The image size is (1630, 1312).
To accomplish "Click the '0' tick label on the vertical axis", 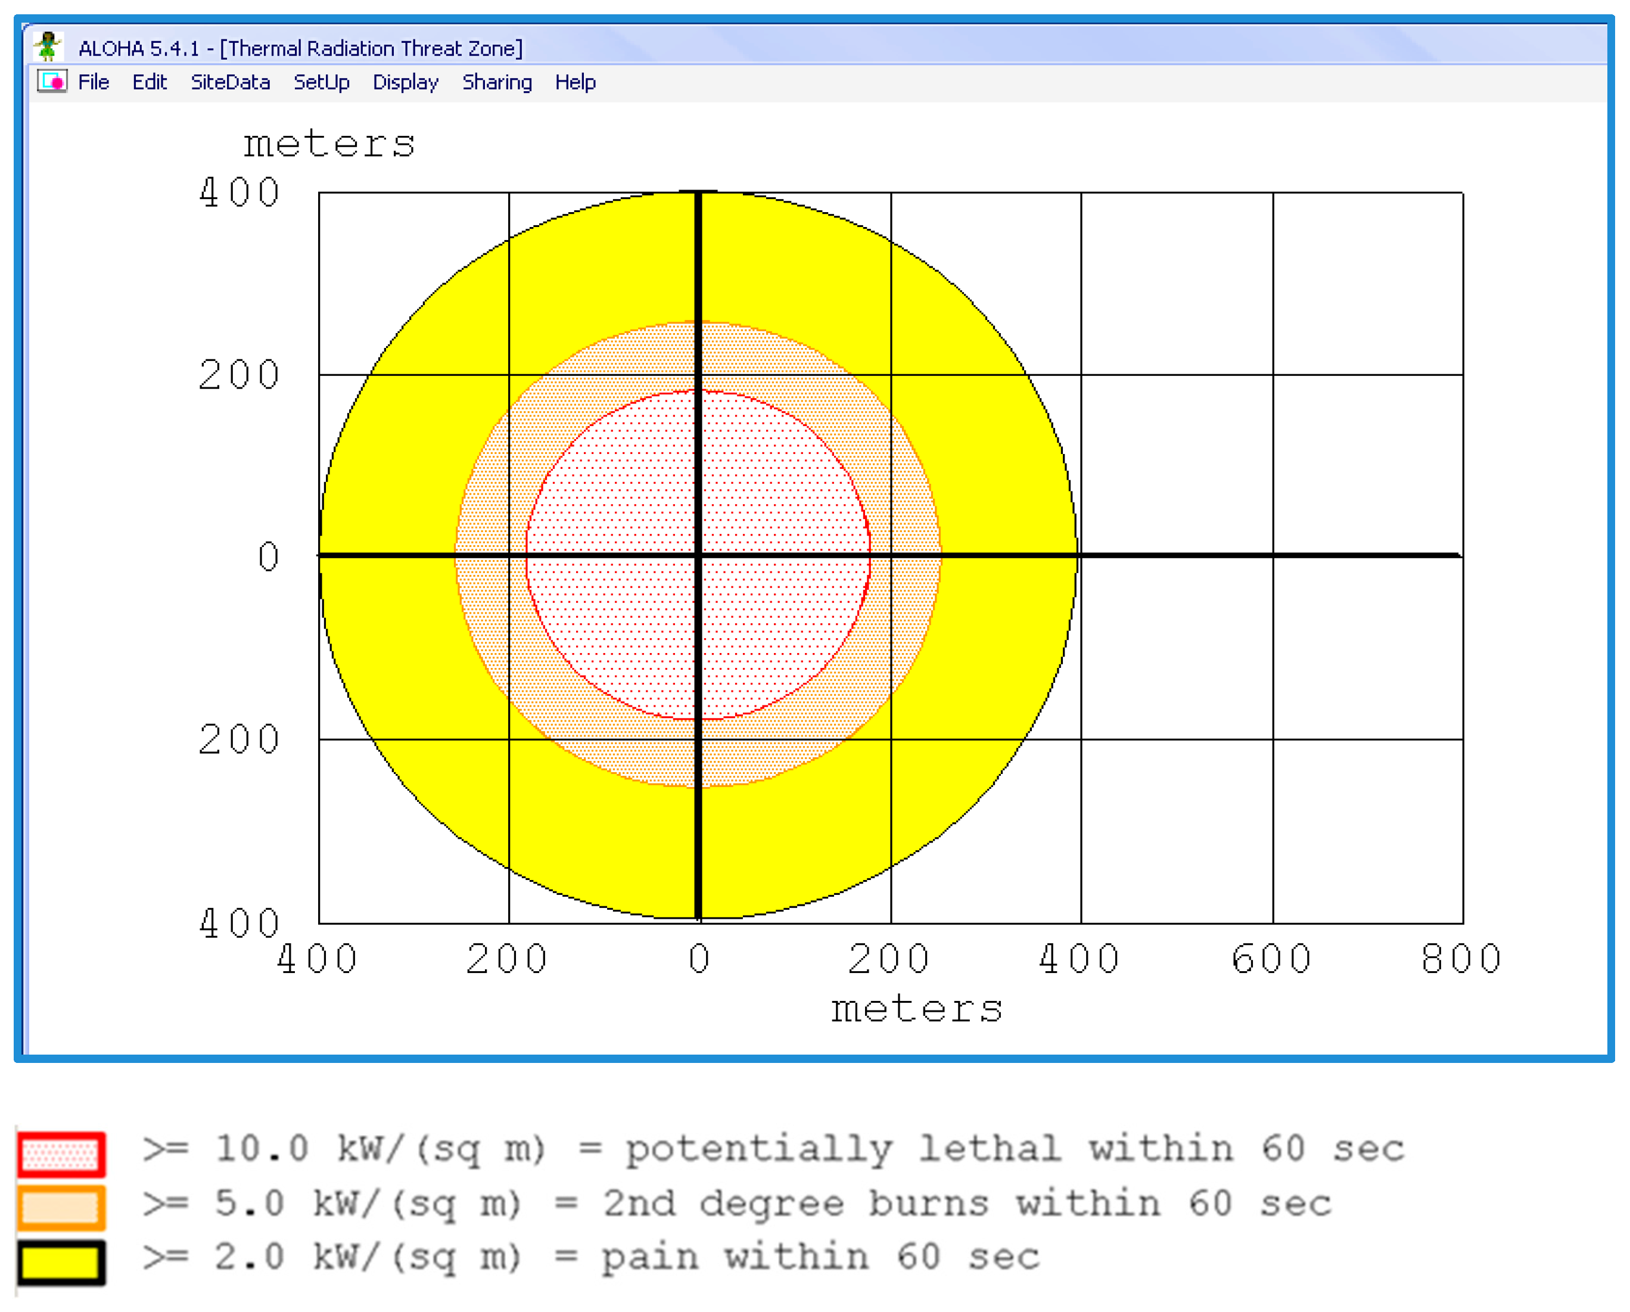I will pyautogui.click(x=269, y=556).
